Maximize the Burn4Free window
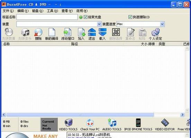This screenshot has height=138, width=191. [180, 4]
